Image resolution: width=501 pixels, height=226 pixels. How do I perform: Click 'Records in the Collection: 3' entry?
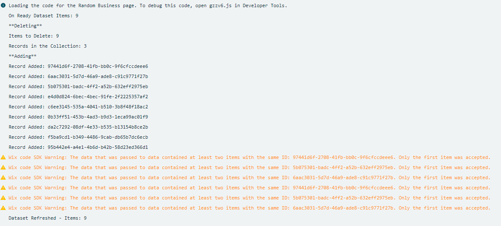[48, 46]
